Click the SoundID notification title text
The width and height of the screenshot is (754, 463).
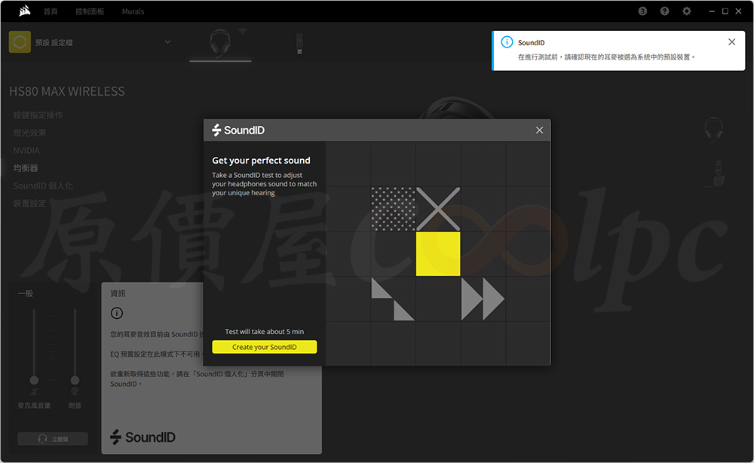click(532, 43)
